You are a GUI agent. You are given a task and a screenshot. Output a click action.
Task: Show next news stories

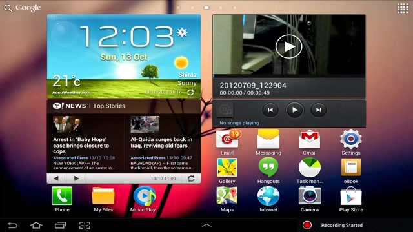click(x=76, y=179)
